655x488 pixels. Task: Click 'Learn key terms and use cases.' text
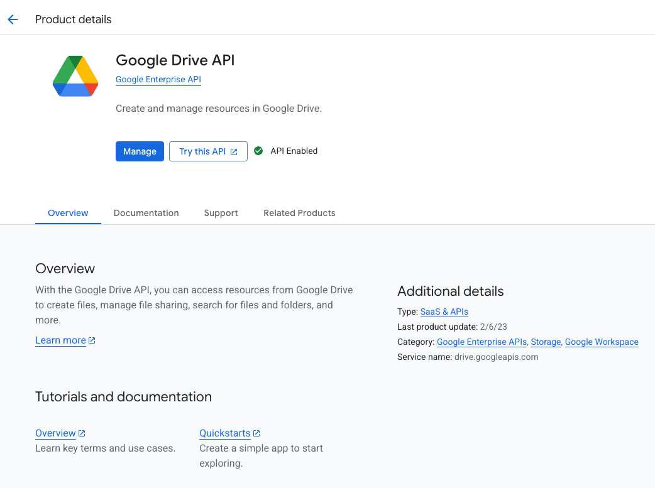click(105, 448)
